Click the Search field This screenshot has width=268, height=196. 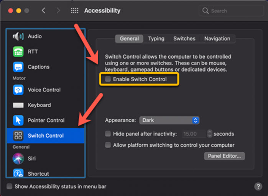[231, 11]
